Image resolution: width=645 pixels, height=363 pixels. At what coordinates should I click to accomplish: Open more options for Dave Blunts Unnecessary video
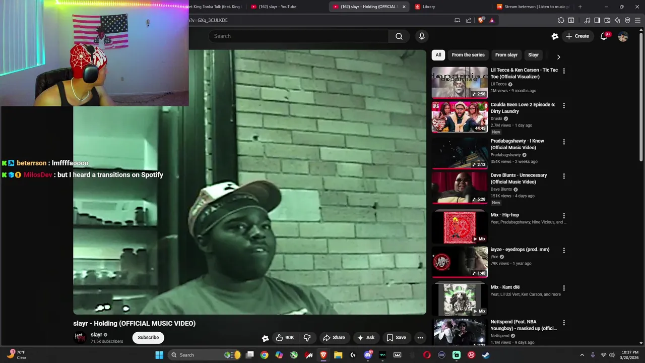(564, 176)
